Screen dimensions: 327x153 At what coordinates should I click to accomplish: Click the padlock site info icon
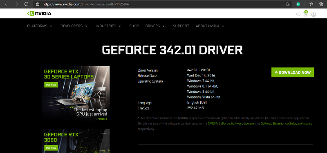coord(38,4)
